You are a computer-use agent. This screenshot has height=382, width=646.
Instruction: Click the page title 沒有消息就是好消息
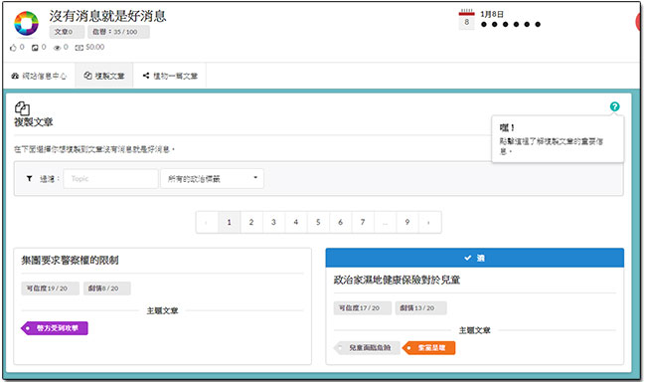pyautogui.click(x=107, y=16)
